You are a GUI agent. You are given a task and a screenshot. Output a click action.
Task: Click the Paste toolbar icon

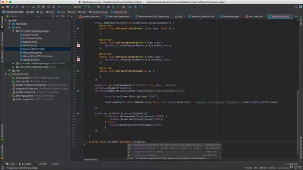tap(43, 7)
